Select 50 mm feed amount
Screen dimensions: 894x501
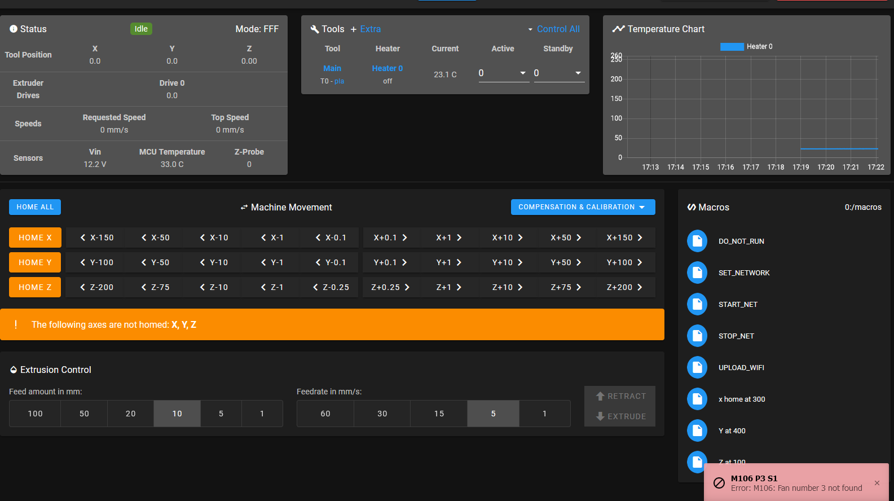[x=84, y=414]
